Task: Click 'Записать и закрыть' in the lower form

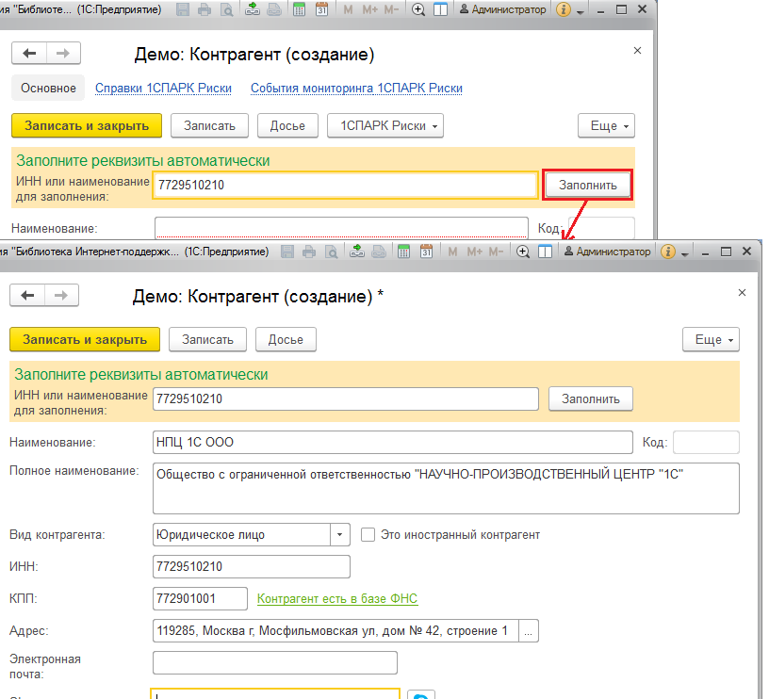Action: (x=85, y=340)
